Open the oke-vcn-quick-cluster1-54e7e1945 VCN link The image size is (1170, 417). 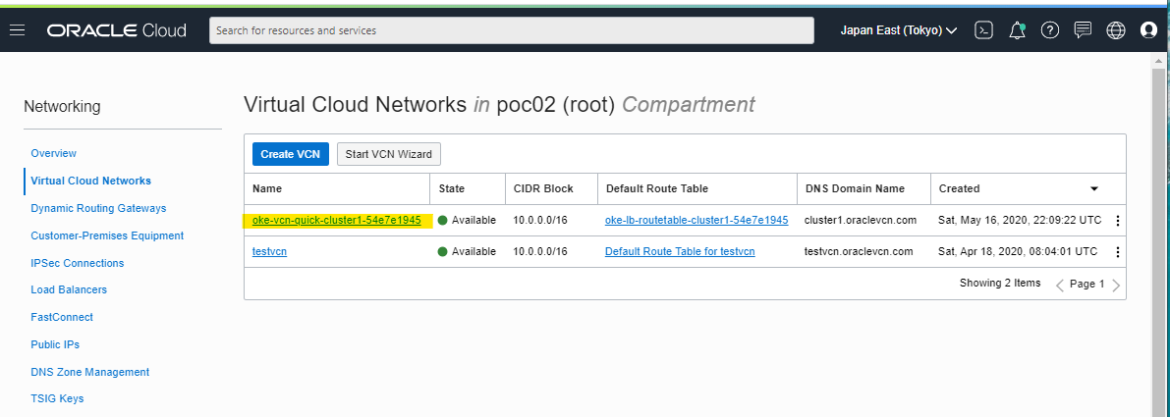pos(337,220)
